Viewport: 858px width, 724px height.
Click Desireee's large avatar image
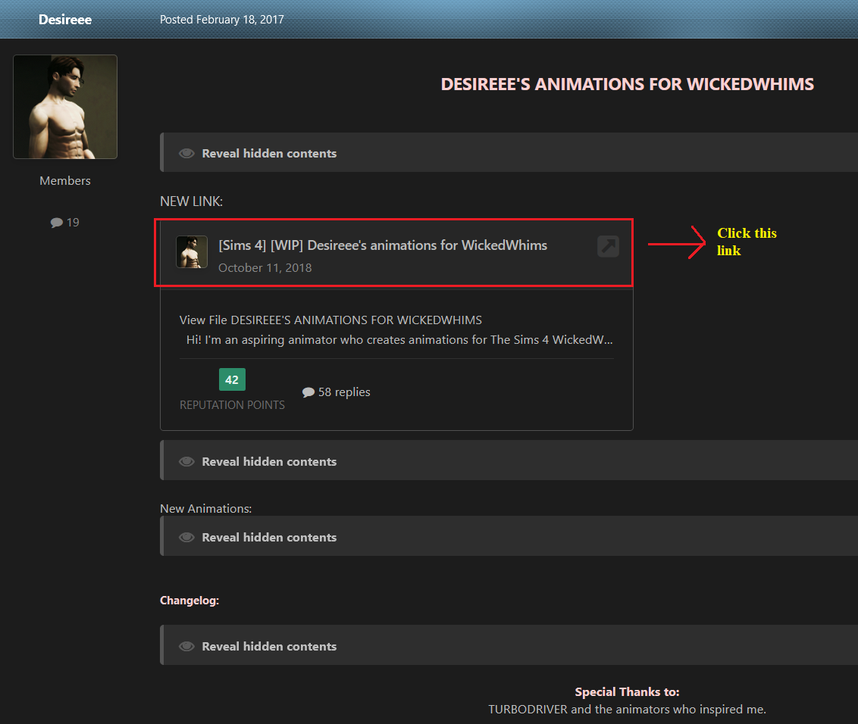tap(65, 107)
